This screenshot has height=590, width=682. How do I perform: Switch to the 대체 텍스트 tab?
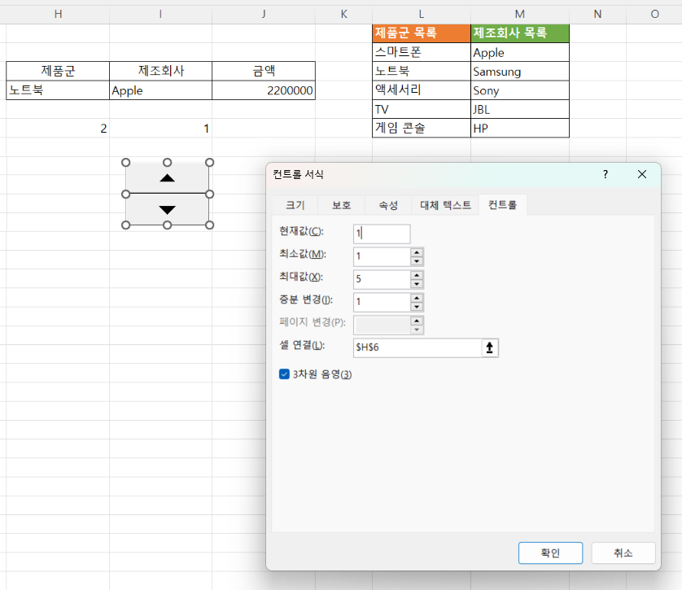click(445, 205)
